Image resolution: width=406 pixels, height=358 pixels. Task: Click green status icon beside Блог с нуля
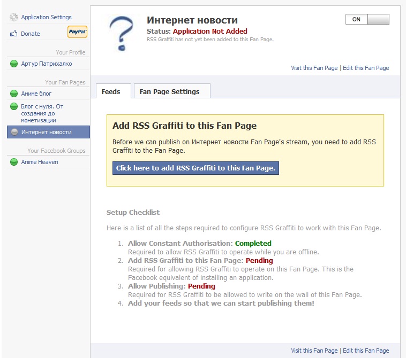click(x=14, y=107)
